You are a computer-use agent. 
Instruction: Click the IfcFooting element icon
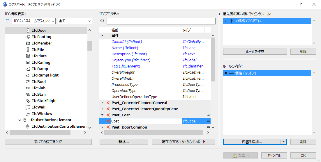pos(28,37)
